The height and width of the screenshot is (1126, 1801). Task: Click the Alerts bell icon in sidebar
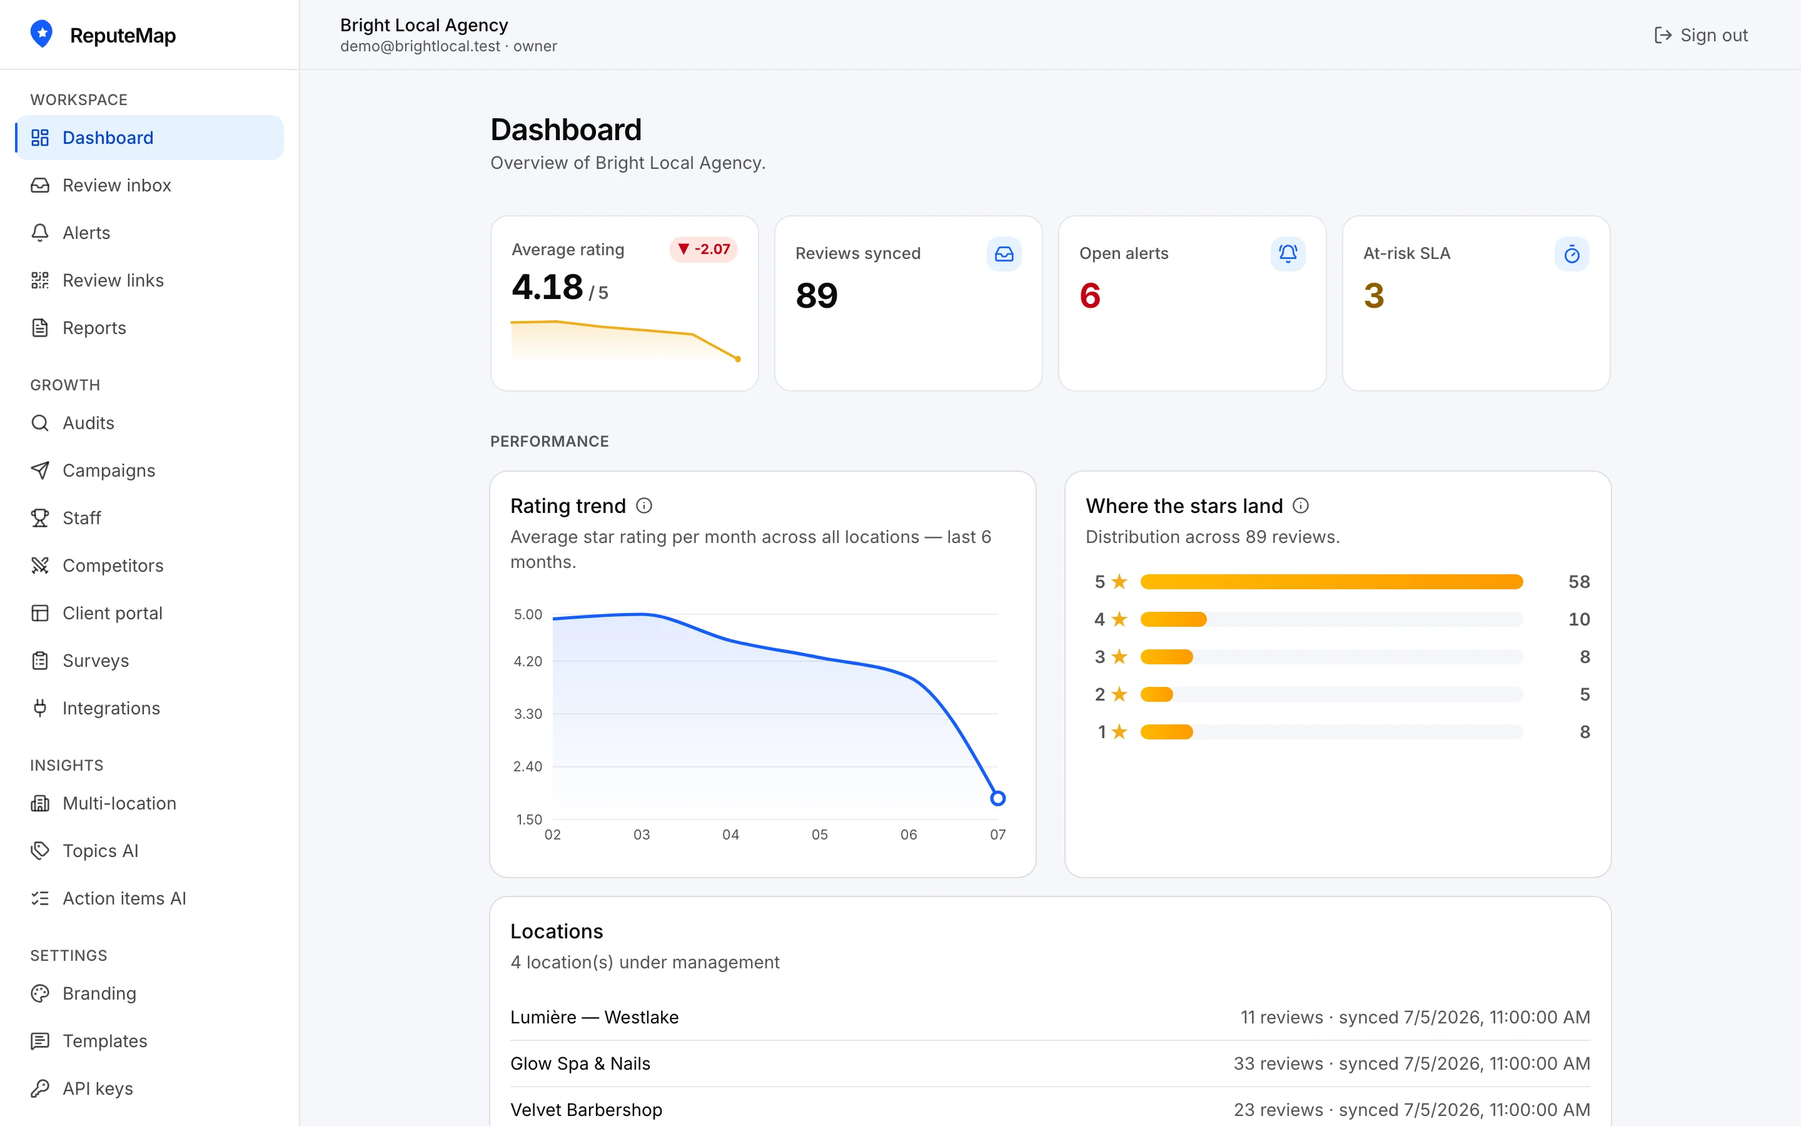40,233
